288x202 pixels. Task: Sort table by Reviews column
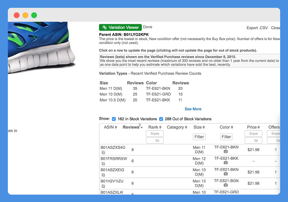[133, 127]
